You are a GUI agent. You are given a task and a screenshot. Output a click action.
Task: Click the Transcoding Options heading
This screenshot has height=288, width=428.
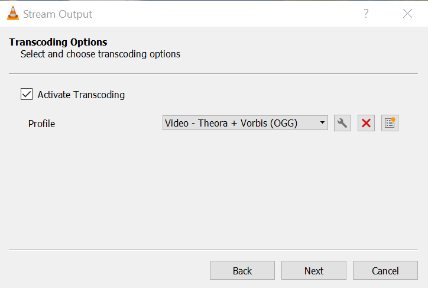(x=58, y=43)
